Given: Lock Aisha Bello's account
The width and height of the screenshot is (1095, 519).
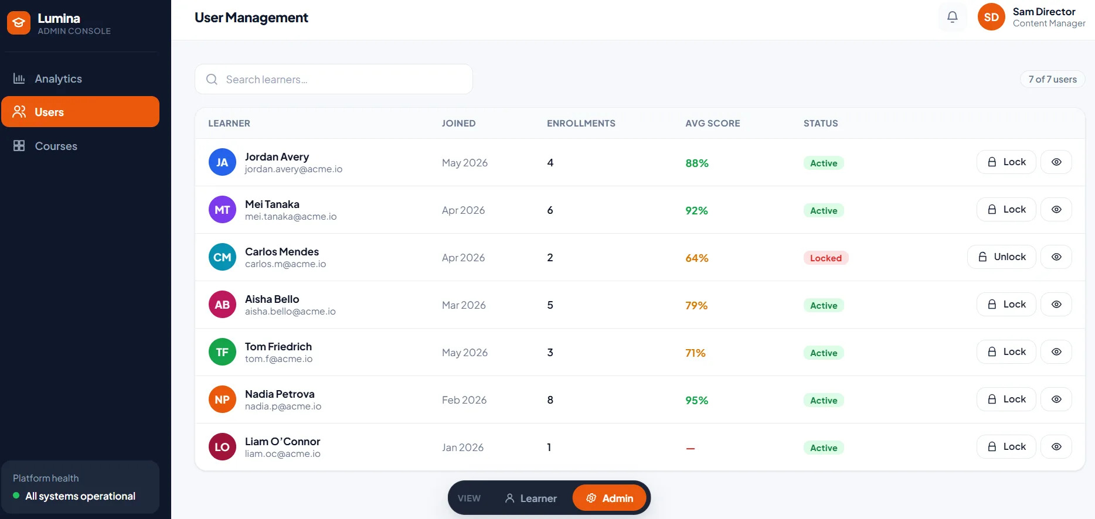Looking at the screenshot, I should pyautogui.click(x=1006, y=305).
